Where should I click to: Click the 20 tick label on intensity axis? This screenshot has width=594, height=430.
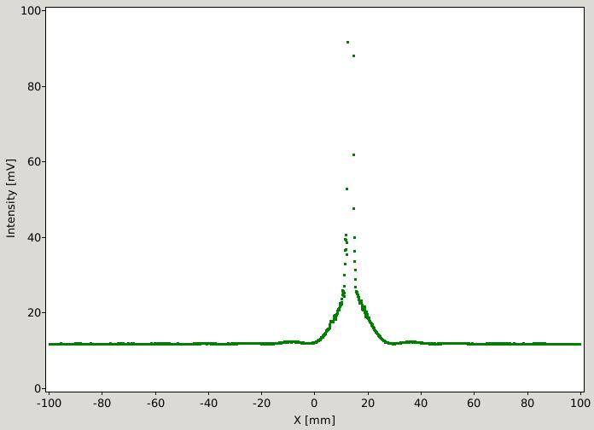(34, 312)
